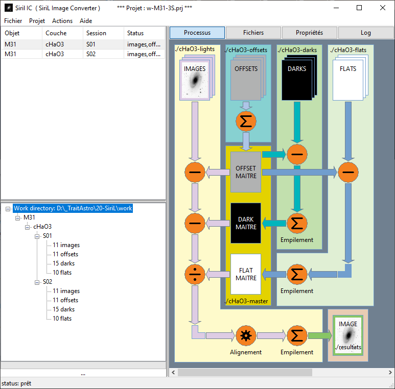
Task: Select 15 darks under S01
Action: pyautogui.click(x=64, y=263)
